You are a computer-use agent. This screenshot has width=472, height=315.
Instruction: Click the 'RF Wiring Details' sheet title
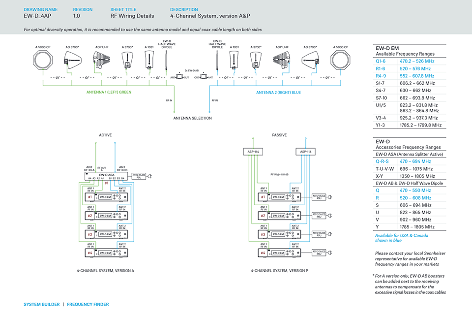tap(132, 16)
